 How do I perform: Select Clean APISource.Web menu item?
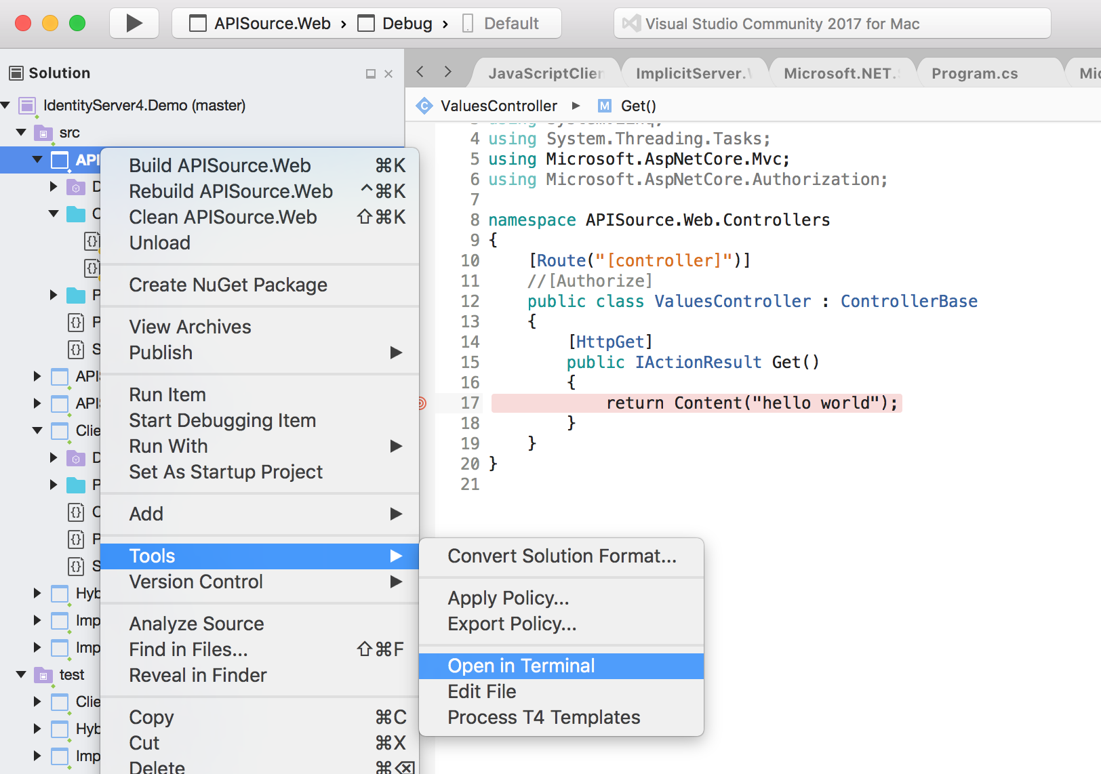coord(260,217)
